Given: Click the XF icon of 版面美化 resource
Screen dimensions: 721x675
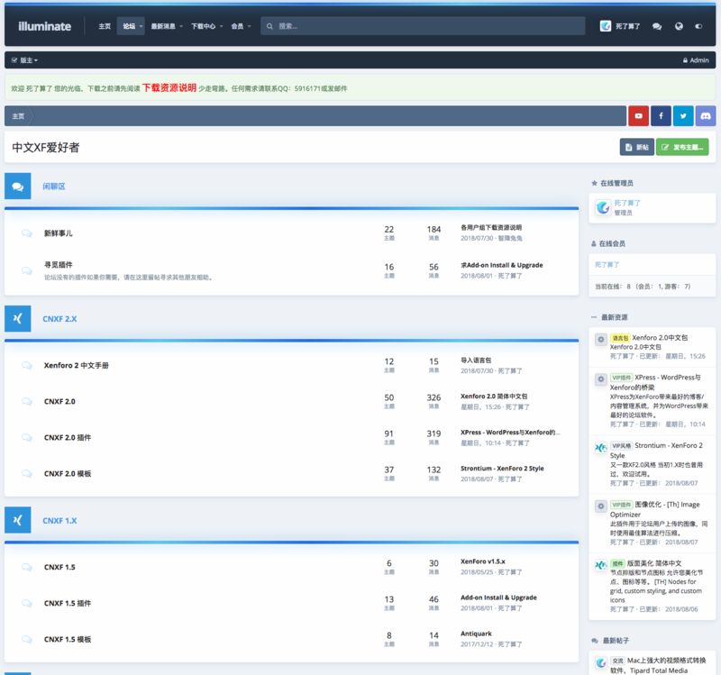Looking at the screenshot, I should (x=600, y=565).
